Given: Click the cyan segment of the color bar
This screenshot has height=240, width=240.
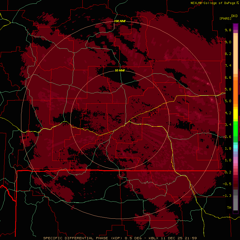Looking at the screenshot, I should 235,146.
